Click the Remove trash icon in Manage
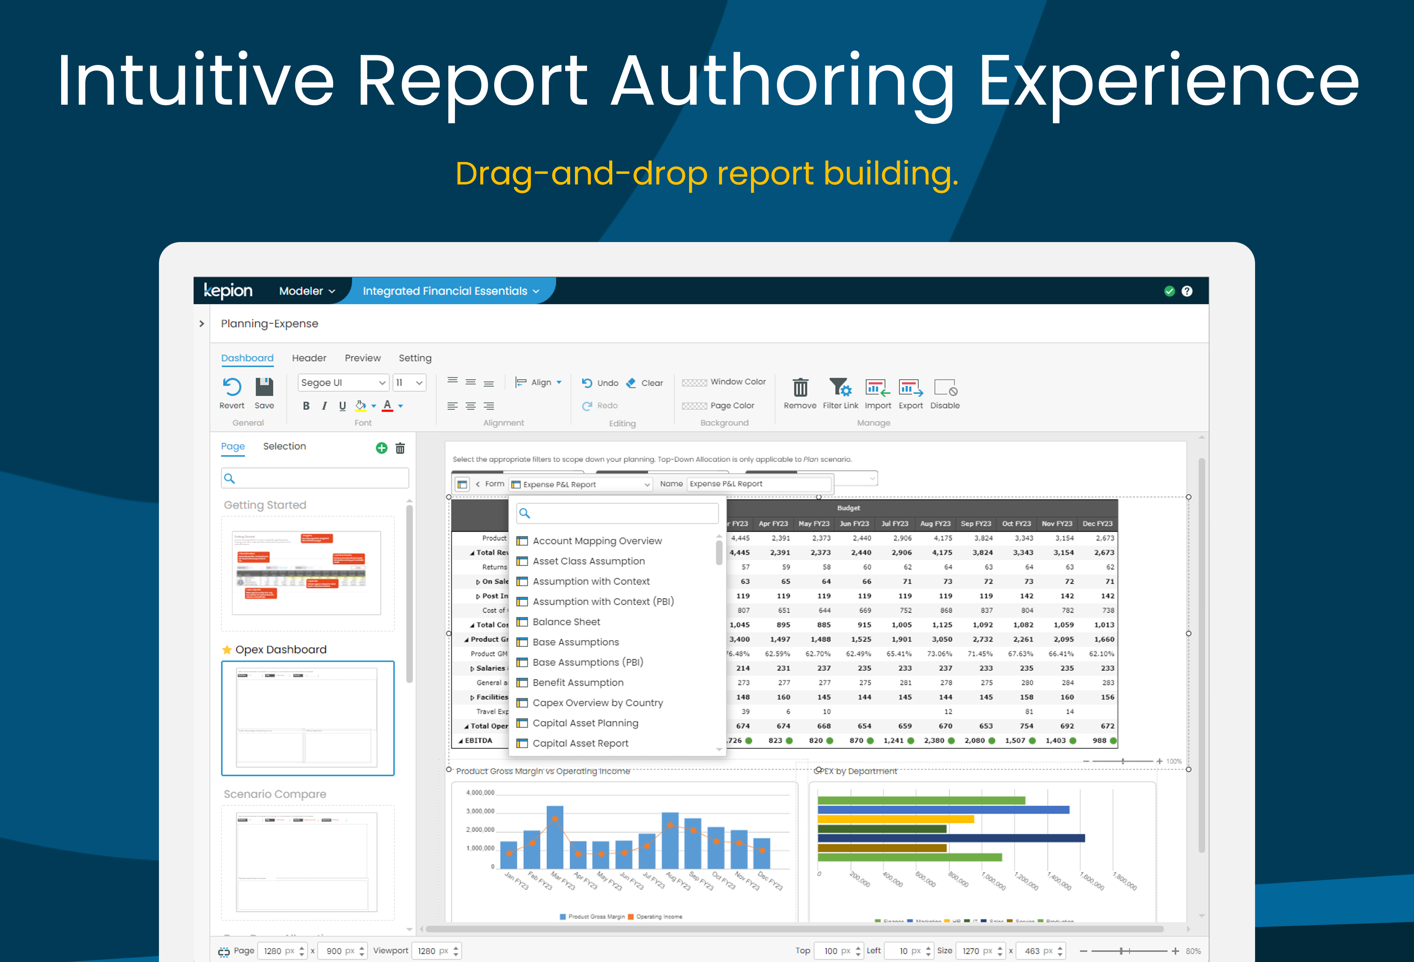The height and width of the screenshot is (962, 1414). pyautogui.click(x=800, y=387)
